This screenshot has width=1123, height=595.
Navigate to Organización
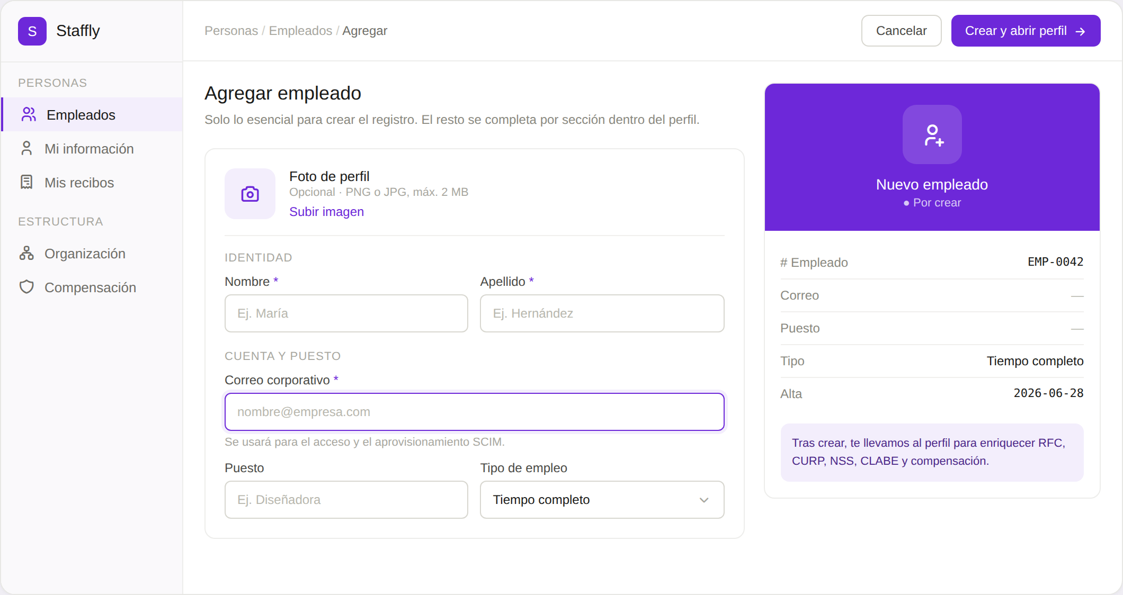[92, 253]
